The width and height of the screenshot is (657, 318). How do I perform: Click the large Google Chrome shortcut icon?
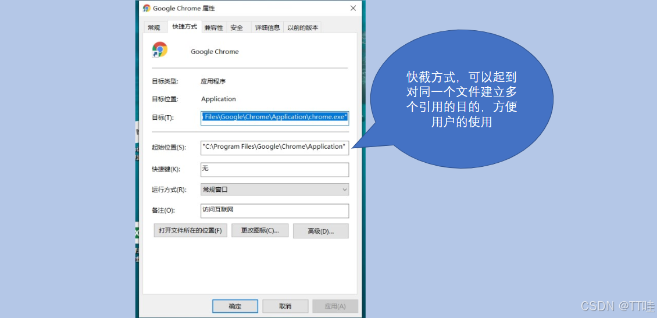[x=160, y=50]
